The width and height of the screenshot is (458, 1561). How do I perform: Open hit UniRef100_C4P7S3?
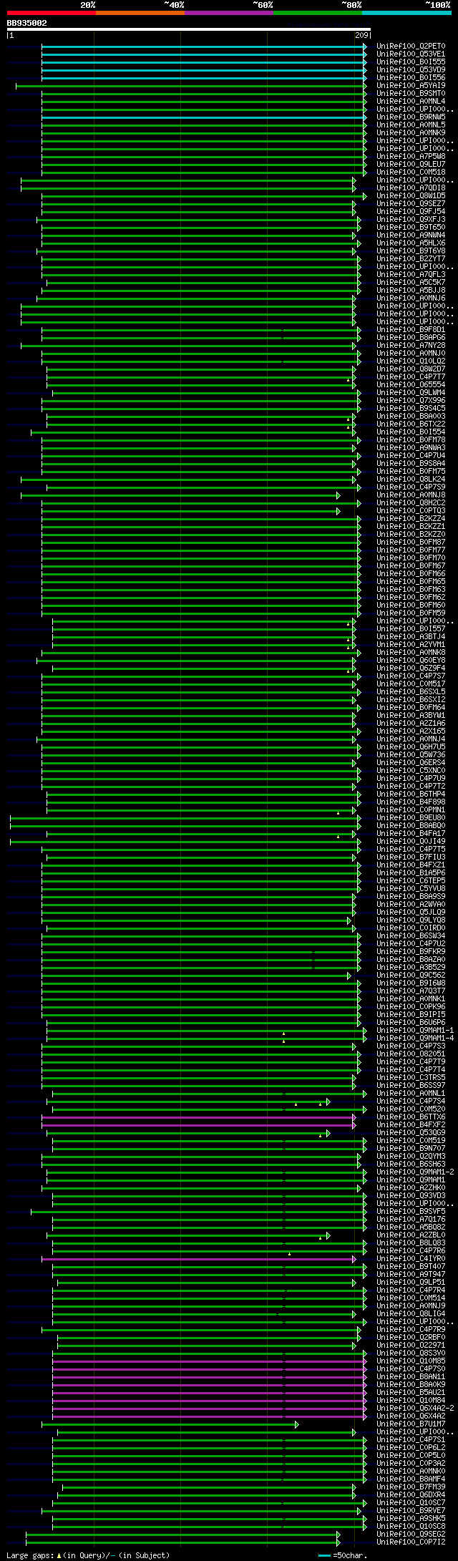(x=411, y=1046)
